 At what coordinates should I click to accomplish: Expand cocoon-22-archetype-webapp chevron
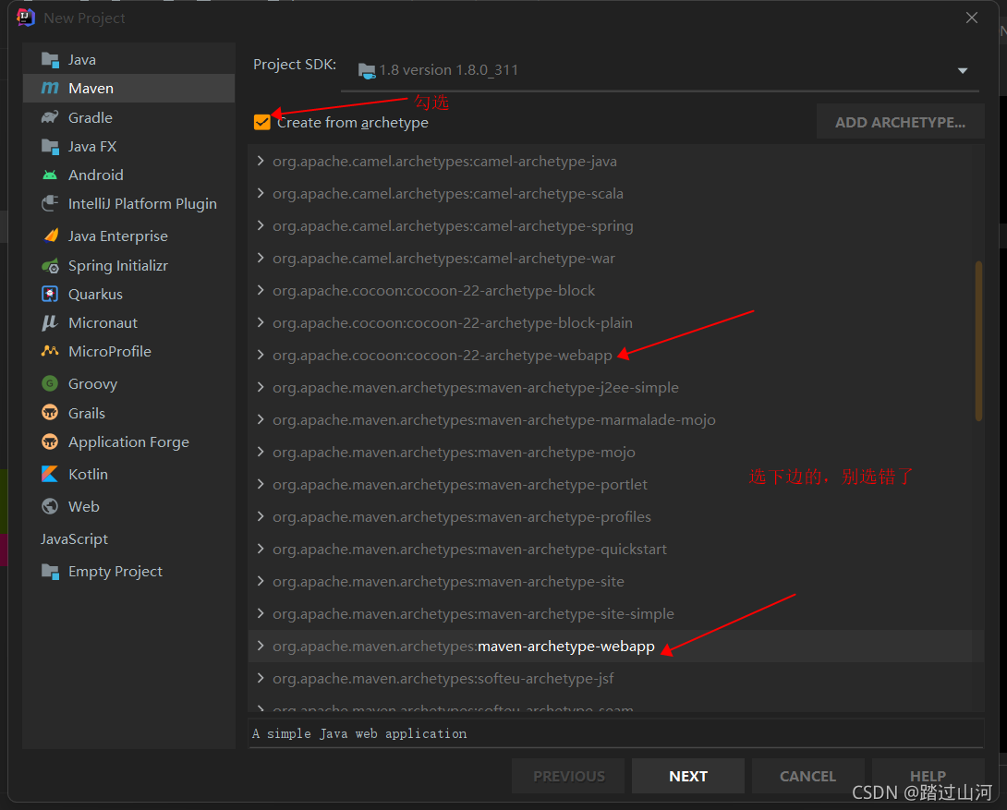261,355
